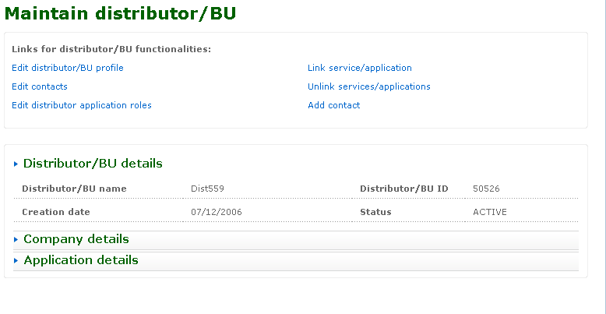Select the Add contact link
Viewport: 606px width, 314px height.
pyautogui.click(x=333, y=105)
